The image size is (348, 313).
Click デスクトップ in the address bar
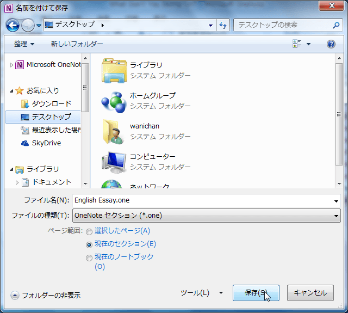pos(75,24)
